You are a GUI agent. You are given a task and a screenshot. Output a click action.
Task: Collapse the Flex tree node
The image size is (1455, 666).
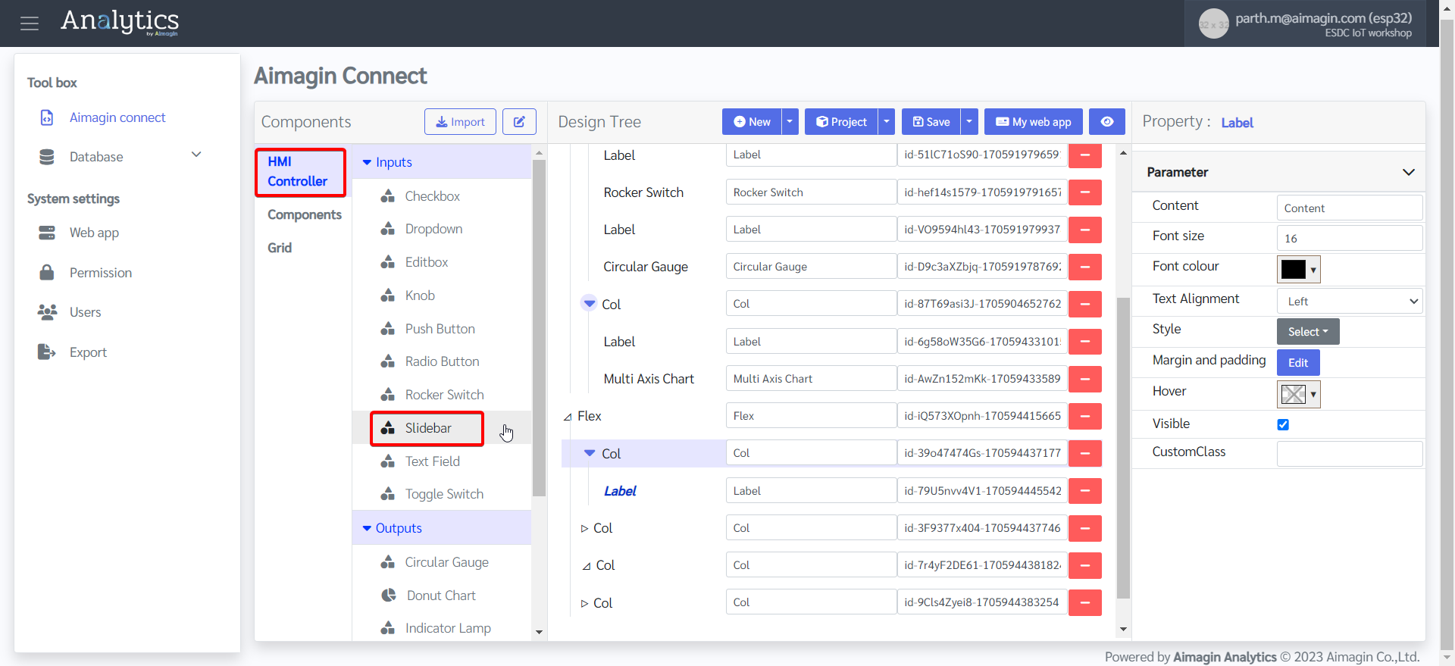click(x=568, y=417)
